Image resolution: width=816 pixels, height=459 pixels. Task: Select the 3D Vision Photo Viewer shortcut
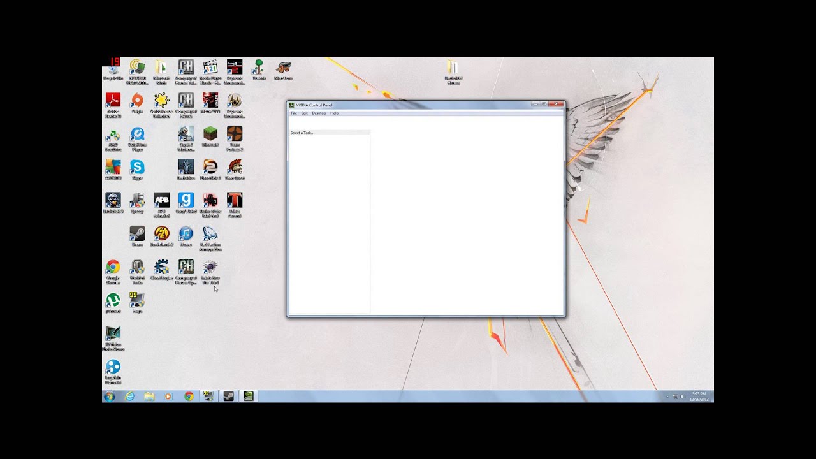(x=113, y=338)
